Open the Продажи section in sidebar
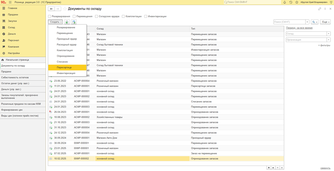This screenshot has width=334, height=171. 13,15
